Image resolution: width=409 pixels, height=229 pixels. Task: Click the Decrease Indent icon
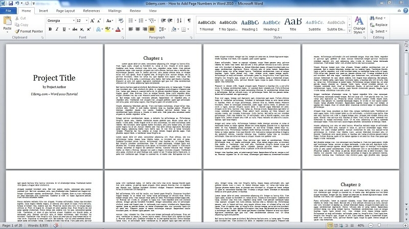click(x=163, y=20)
